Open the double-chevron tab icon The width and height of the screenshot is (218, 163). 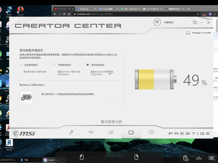(151, 132)
